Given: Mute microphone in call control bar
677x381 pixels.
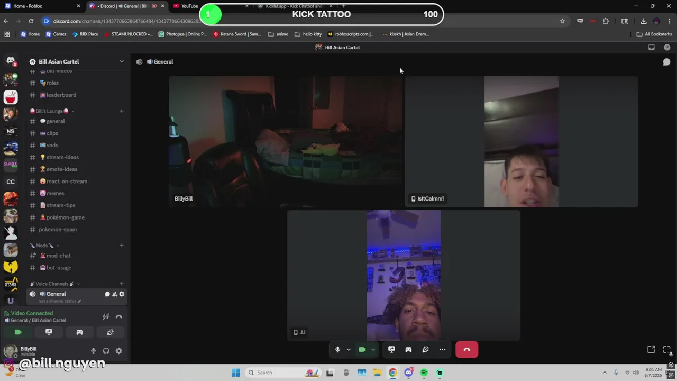Looking at the screenshot, I should click(337, 349).
